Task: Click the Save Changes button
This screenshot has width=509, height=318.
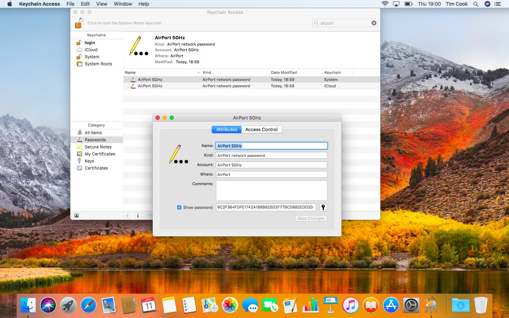Action: (x=311, y=218)
